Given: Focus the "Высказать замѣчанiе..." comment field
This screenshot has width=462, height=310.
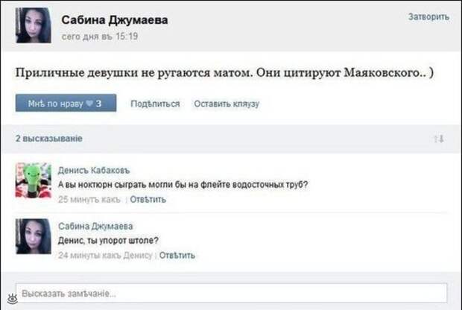Looking at the screenshot, I should [231, 293].
